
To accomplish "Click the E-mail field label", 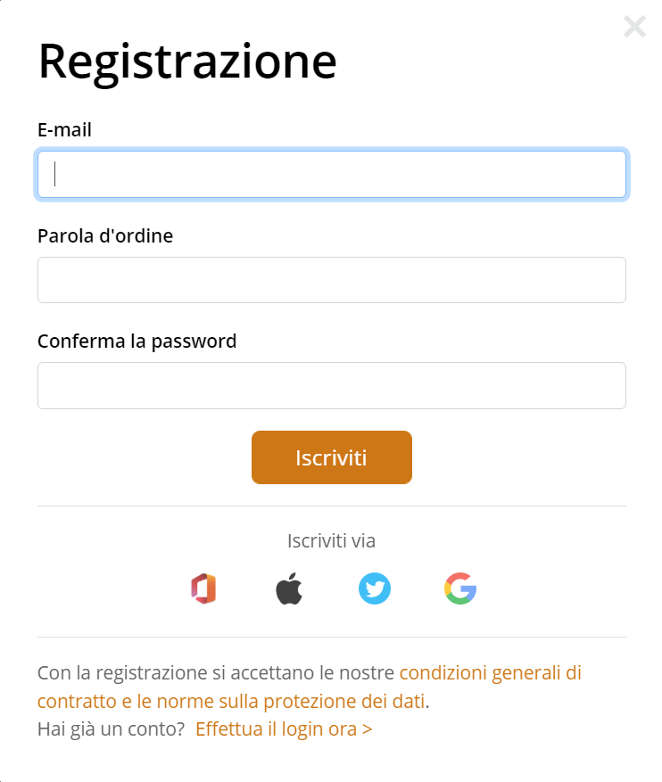I will pos(64,129).
